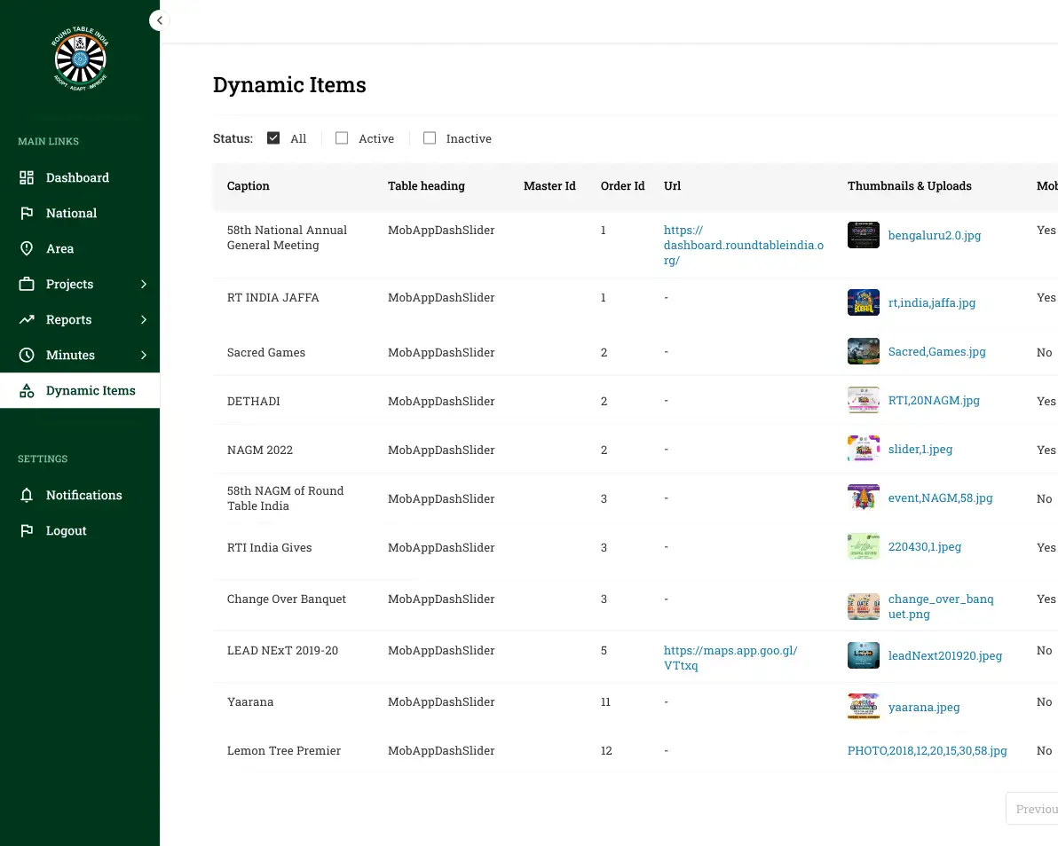The height and width of the screenshot is (846, 1058).
Task: Click the Yaarana thumbnail
Action: coord(863,707)
